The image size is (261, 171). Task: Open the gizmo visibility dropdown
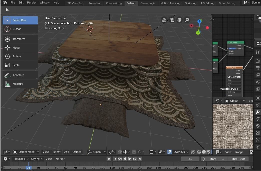pyautogui.click(x=161, y=152)
